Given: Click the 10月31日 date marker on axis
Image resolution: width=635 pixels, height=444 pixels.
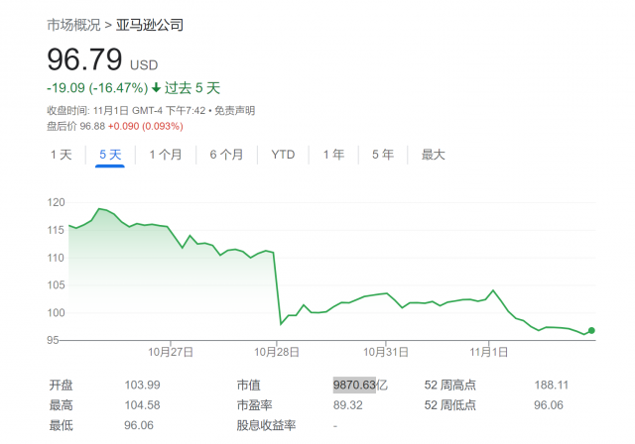Looking at the screenshot, I should click(386, 352).
